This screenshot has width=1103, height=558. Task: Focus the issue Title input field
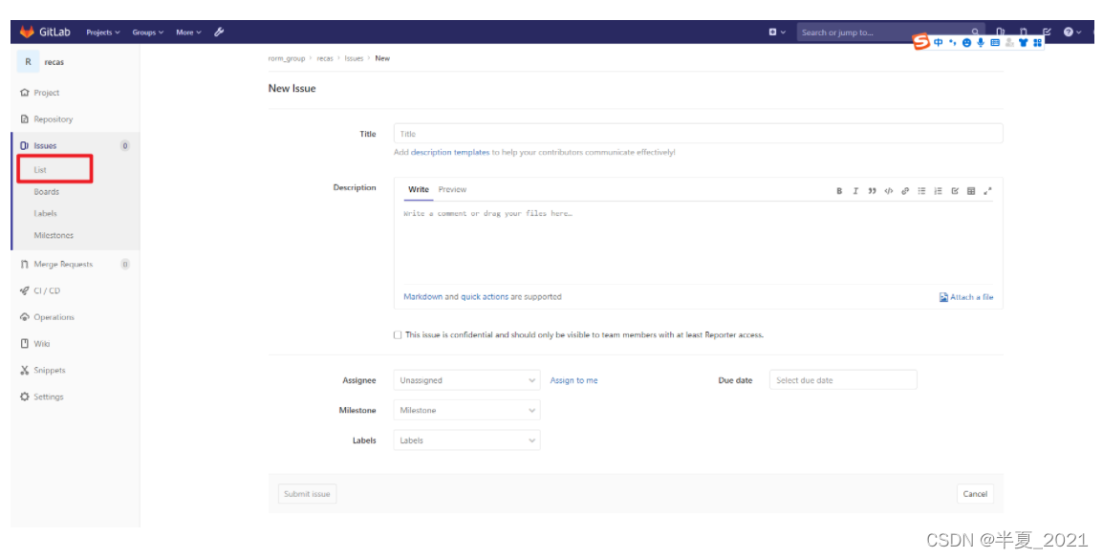698,134
